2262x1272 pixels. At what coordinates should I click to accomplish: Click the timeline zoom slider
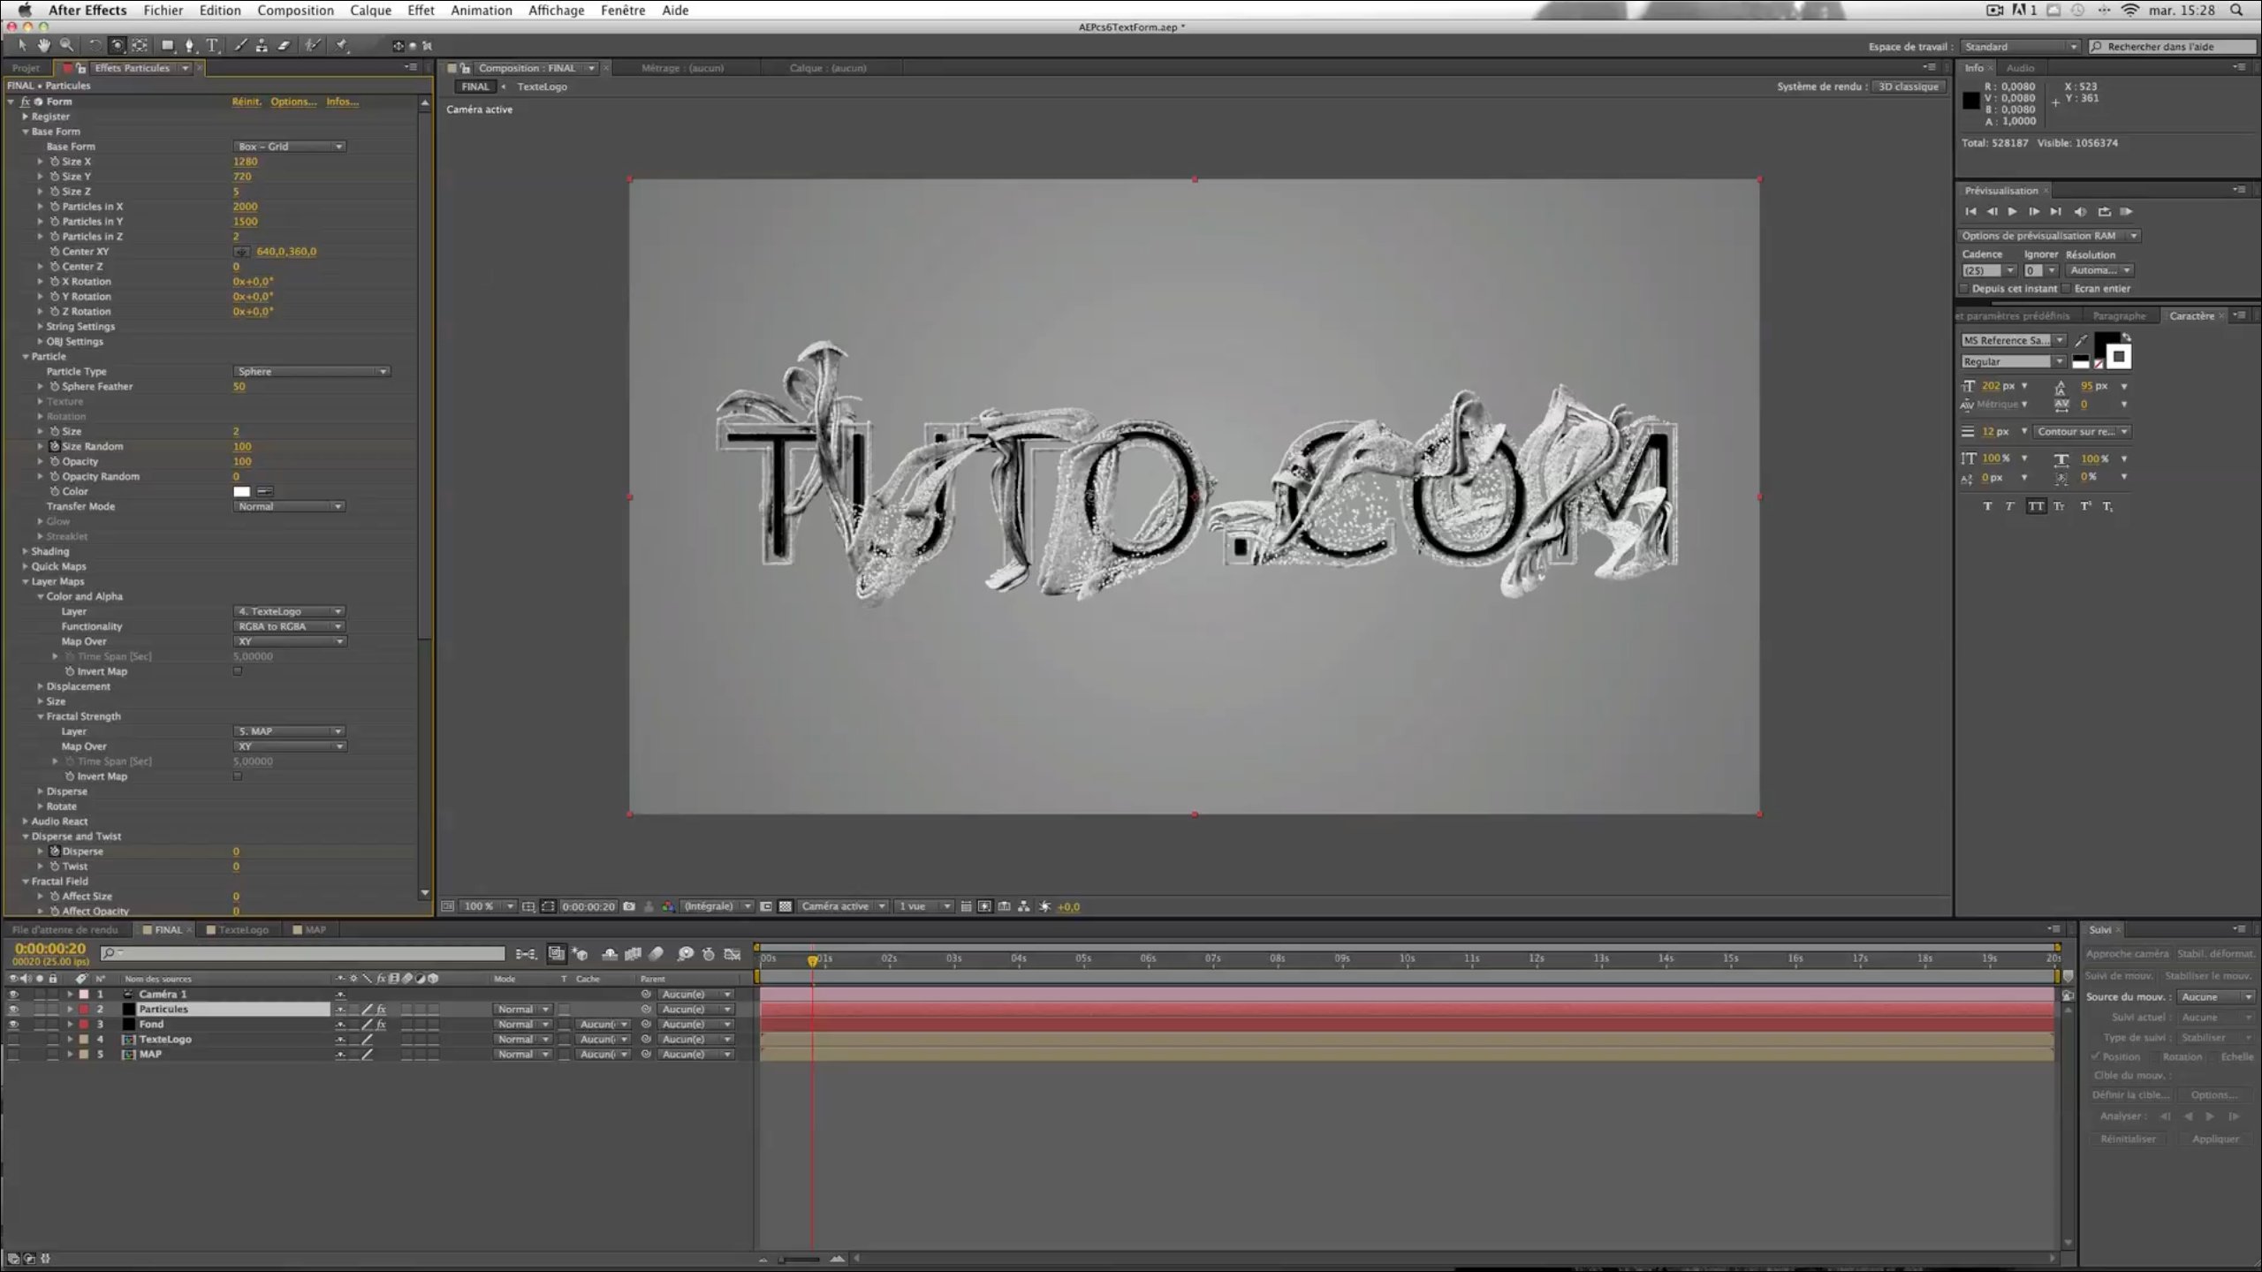[x=800, y=1259]
